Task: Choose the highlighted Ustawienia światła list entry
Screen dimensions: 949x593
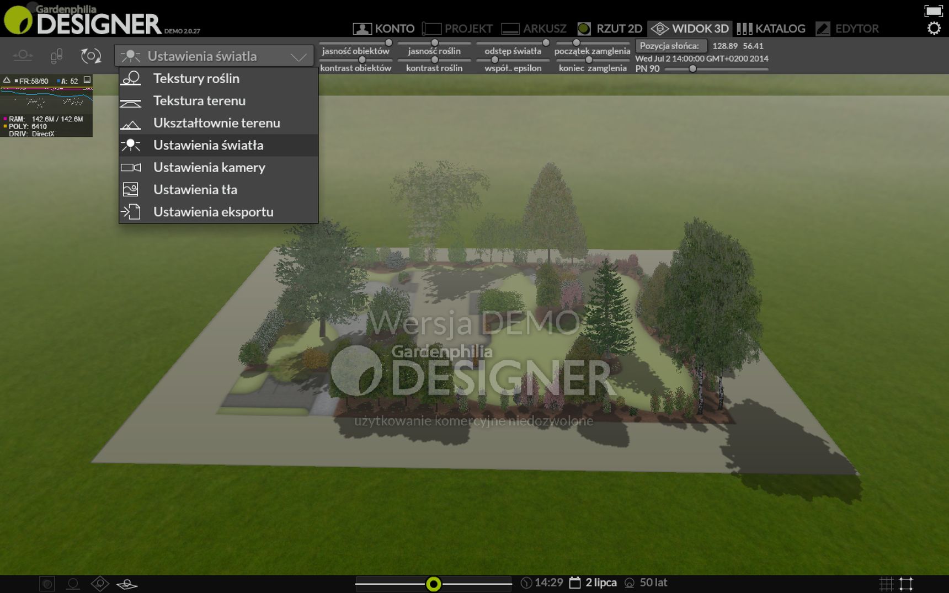Action: click(x=218, y=145)
